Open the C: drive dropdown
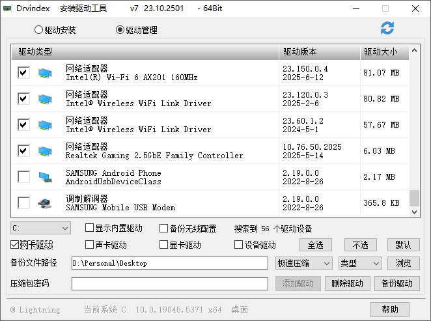Image resolution: width=431 pixels, height=321 pixels. (40, 228)
